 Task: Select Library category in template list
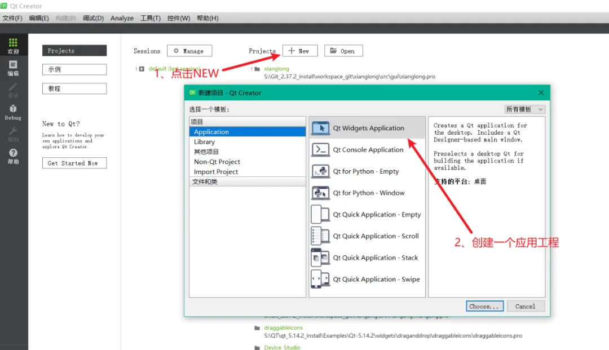248,142
